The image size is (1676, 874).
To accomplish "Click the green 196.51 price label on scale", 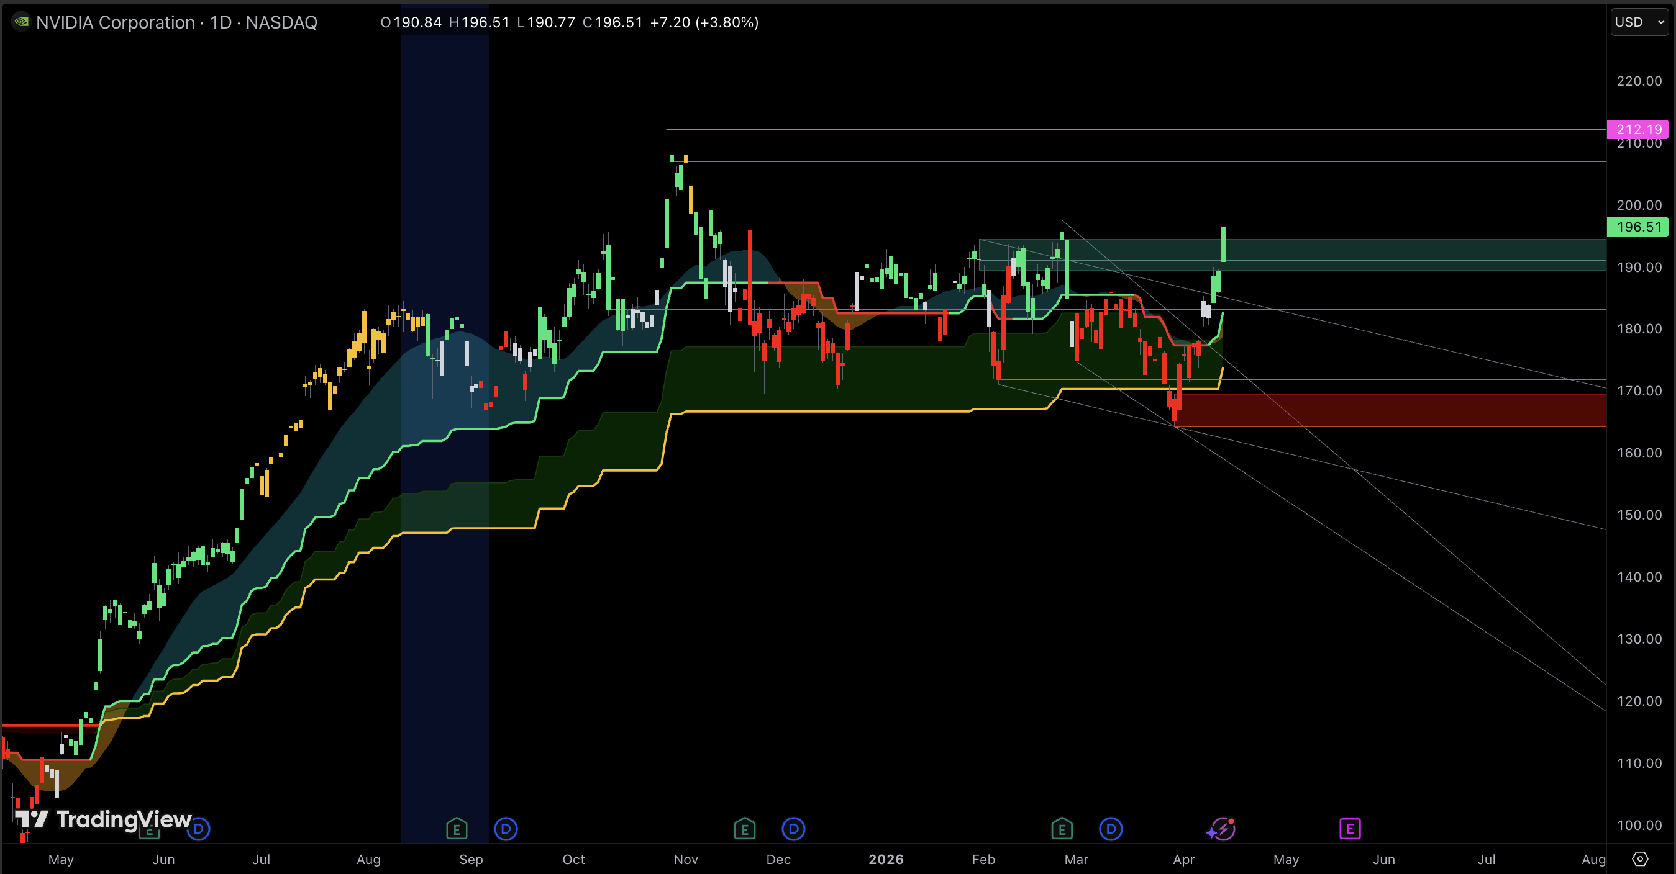I will [1639, 227].
